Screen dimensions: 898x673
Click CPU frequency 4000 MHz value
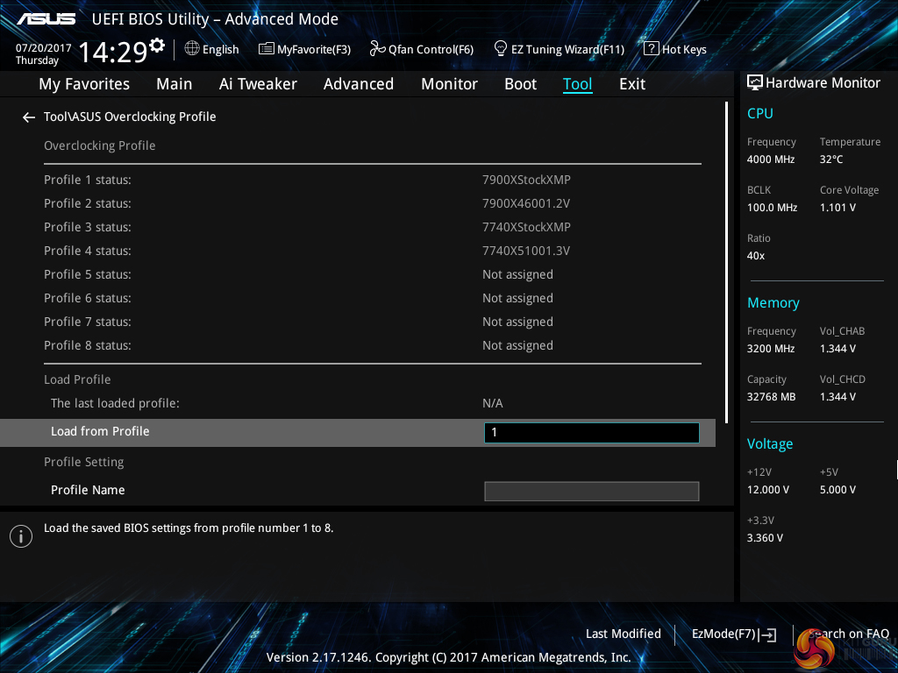[x=771, y=159]
